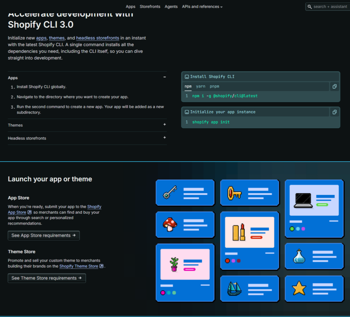Follow the themes link in intro
350x317 pixels.
[57, 38]
